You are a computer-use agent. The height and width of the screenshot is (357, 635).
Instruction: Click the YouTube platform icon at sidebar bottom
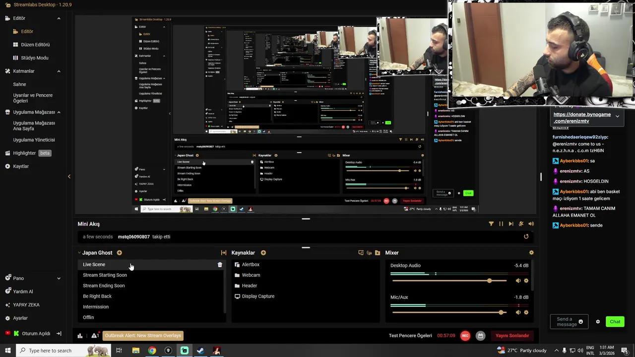tap(7, 334)
